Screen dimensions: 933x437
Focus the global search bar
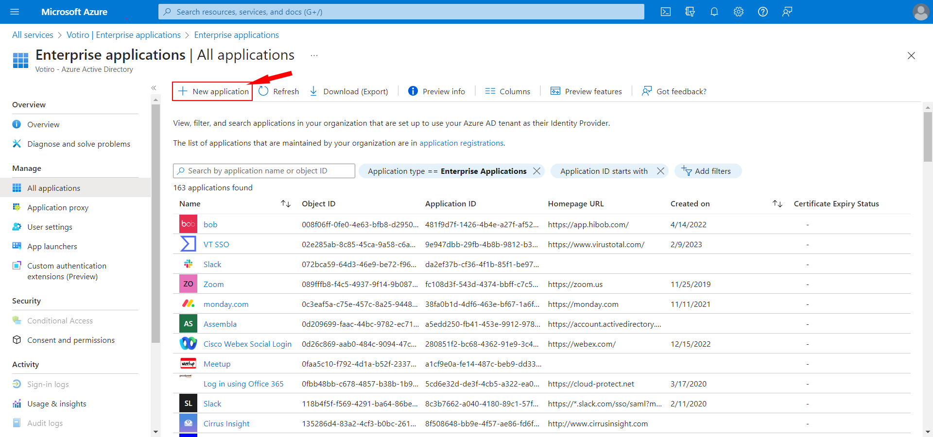tap(401, 12)
